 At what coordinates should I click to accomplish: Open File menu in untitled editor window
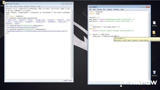coord(90,9)
